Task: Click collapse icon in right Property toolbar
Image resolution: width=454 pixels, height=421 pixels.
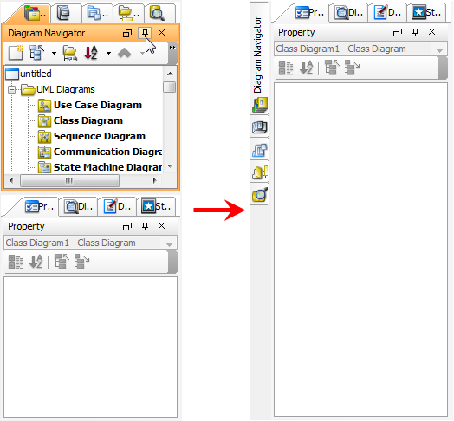Action: point(332,68)
